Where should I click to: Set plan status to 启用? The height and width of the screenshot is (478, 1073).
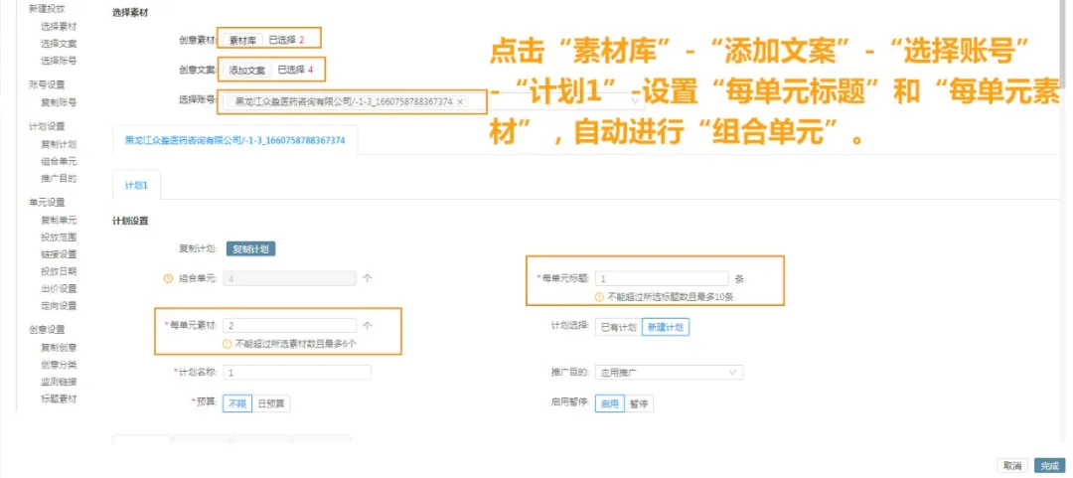[x=609, y=404]
